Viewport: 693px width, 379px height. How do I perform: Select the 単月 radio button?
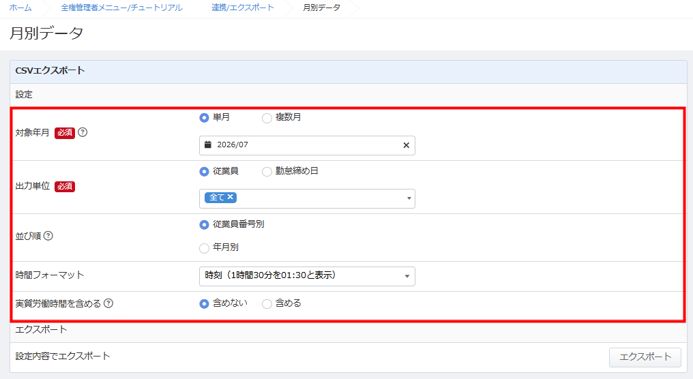click(204, 118)
